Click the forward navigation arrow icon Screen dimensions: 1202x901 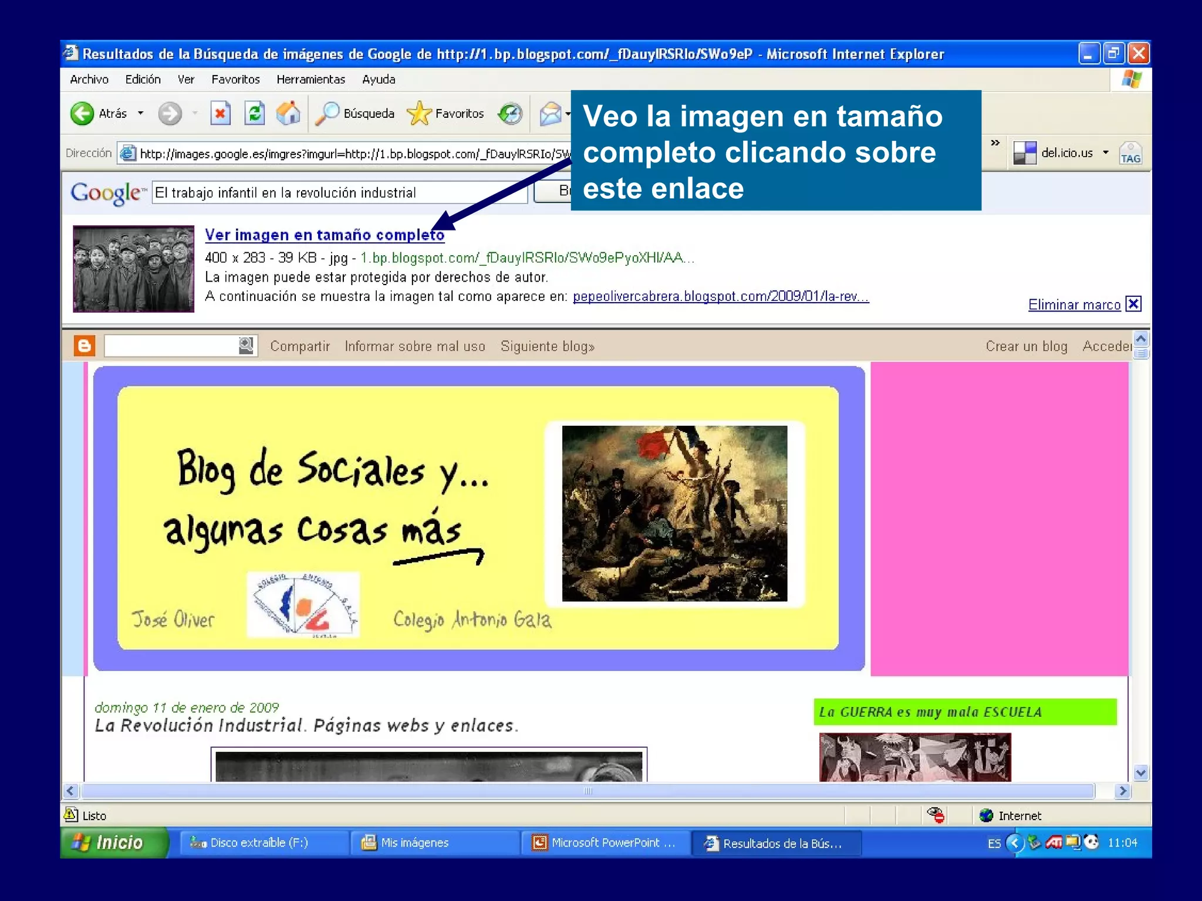(170, 113)
